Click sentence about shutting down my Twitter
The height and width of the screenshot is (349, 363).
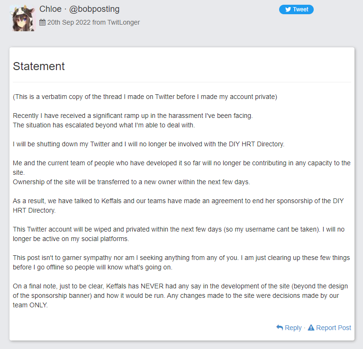coord(149,144)
